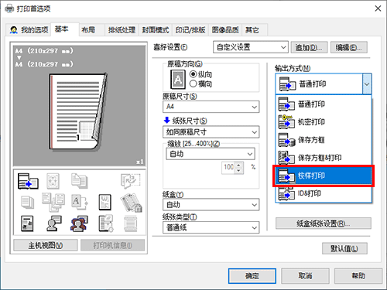Click the 主机视图 button

[46, 245]
